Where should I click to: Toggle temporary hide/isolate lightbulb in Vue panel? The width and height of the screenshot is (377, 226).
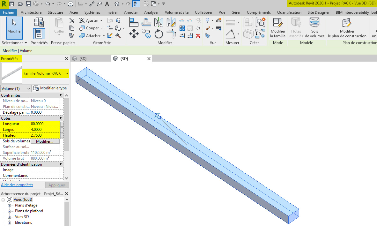pyautogui.click(x=207, y=20)
